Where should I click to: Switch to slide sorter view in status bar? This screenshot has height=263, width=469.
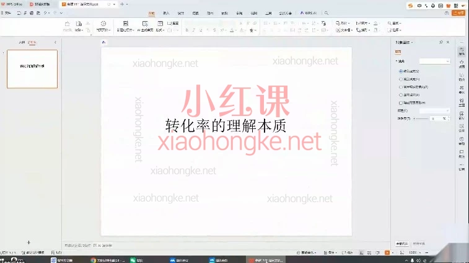tap(369, 252)
